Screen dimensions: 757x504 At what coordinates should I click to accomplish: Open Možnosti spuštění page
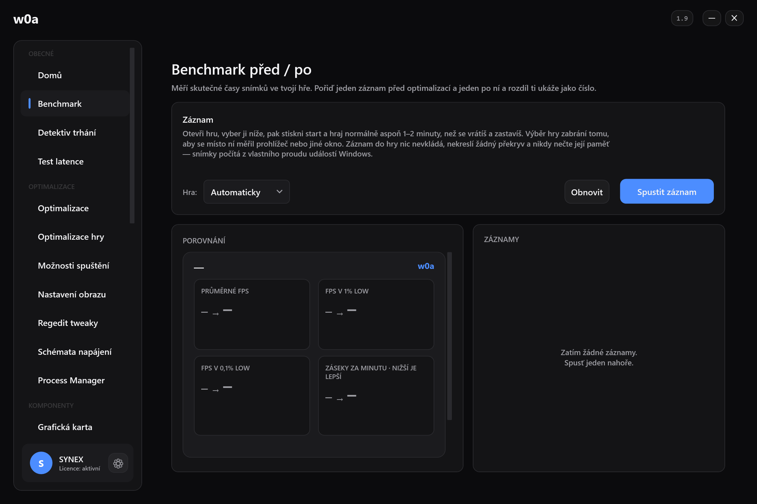[x=75, y=265]
